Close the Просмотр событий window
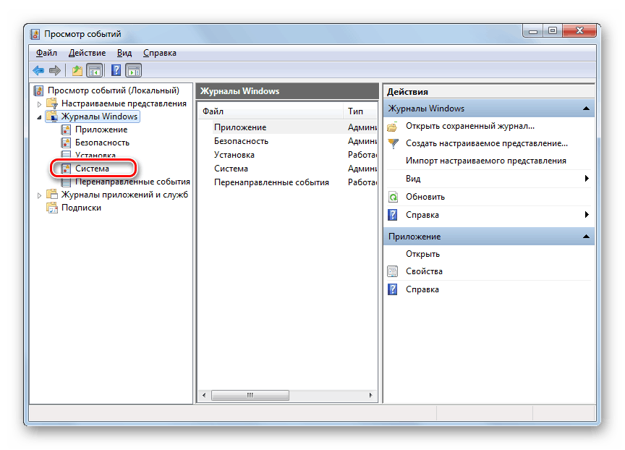Viewport: 625px width, 450px height. tap(579, 30)
